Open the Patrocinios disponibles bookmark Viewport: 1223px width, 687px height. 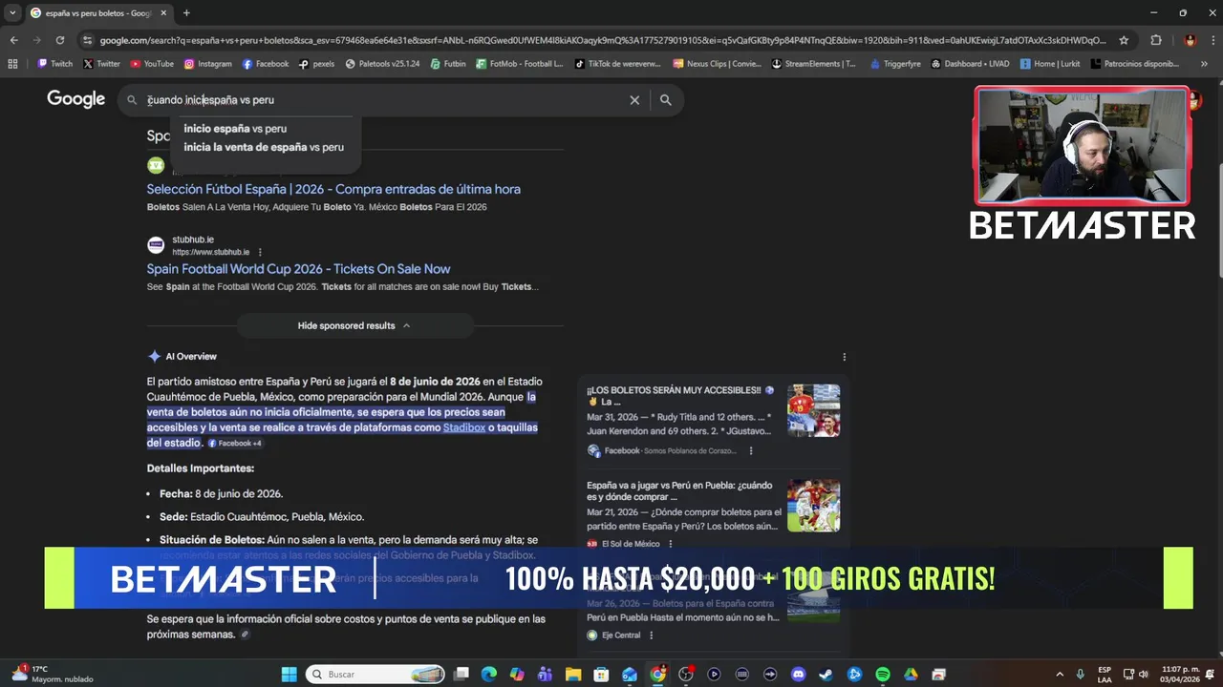[x=1134, y=64]
